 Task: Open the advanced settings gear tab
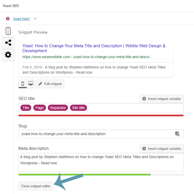pyautogui.click(x=8, y=55)
